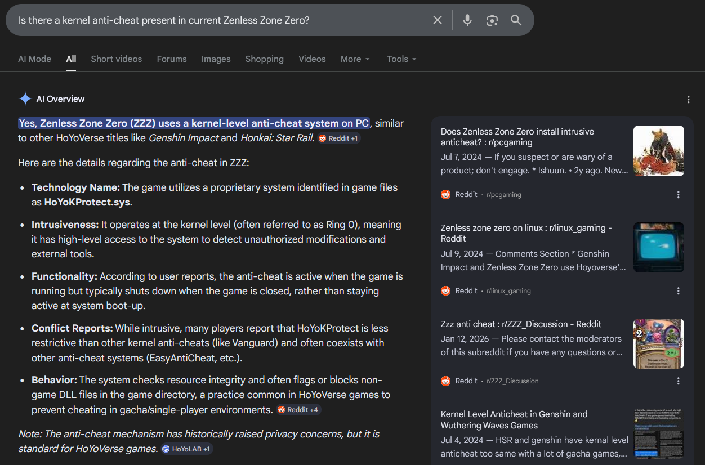Screen dimensions: 705x465
Task: Click italic 'Honkai: Star Rail' text in overview
Action: 276,138
